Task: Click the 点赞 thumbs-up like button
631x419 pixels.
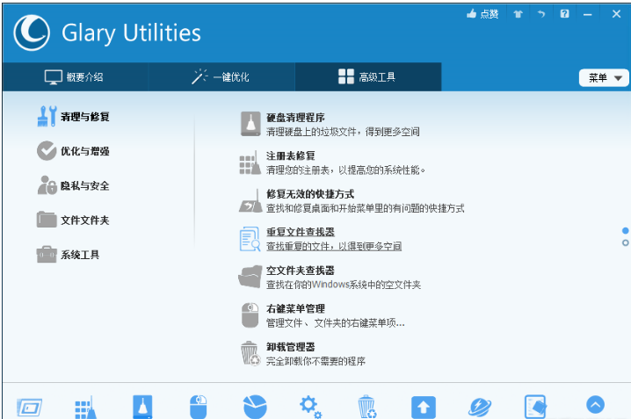Action: tap(482, 14)
